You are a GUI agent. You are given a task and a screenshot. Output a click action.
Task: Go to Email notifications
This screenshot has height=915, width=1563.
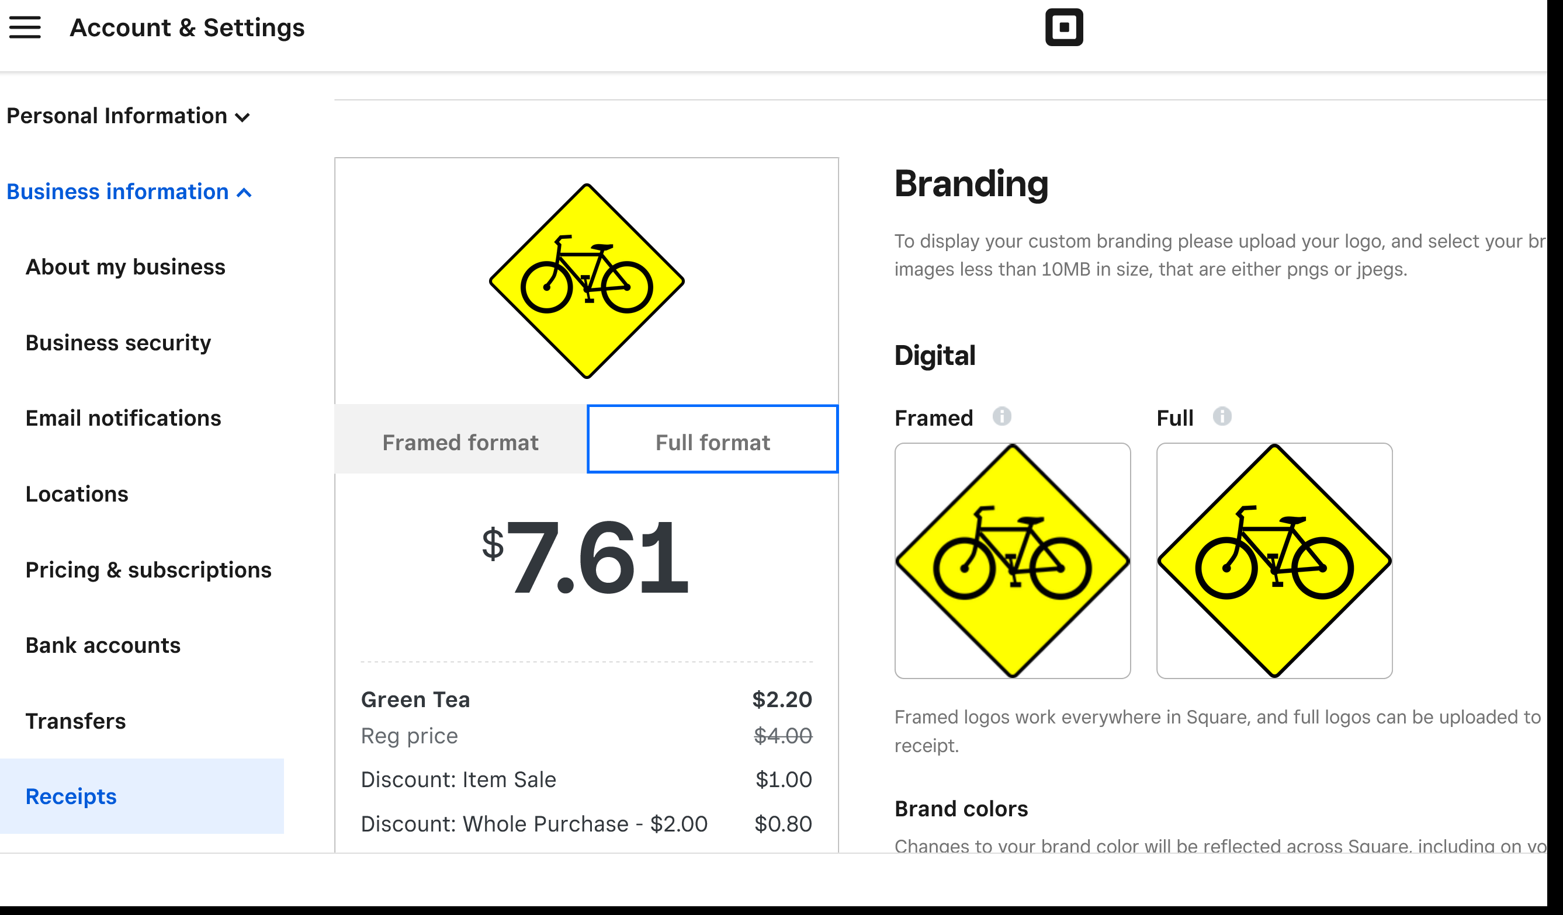click(123, 418)
